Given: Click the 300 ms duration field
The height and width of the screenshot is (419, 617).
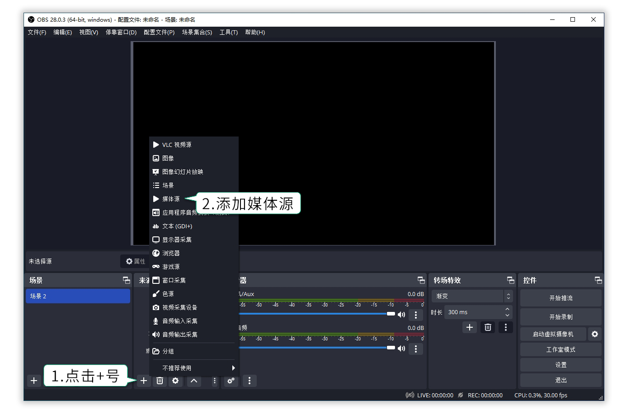Looking at the screenshot, I should click(x=478, y=312).
